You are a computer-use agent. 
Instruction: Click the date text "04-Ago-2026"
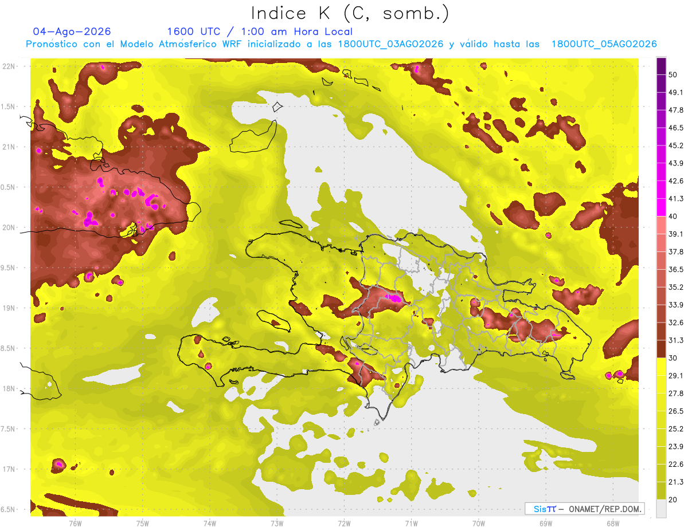72,32
